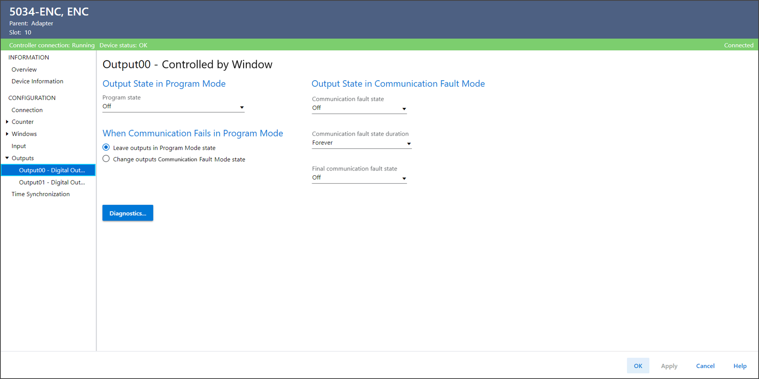Open the Time Synchronization page
This screenshot has width=759, height=379.
(x=40, y=194)
